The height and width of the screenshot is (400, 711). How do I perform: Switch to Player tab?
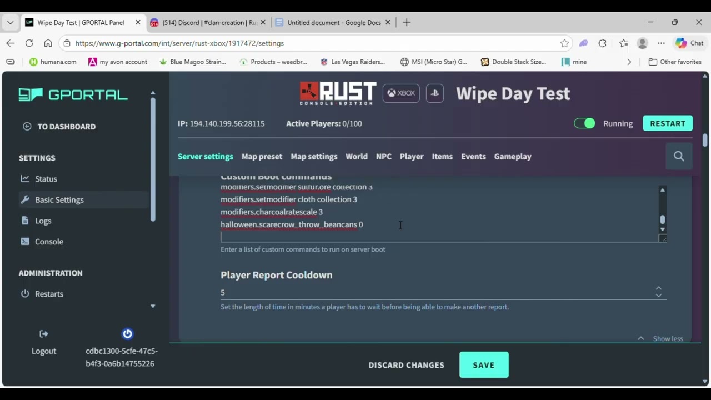[412, 157]
